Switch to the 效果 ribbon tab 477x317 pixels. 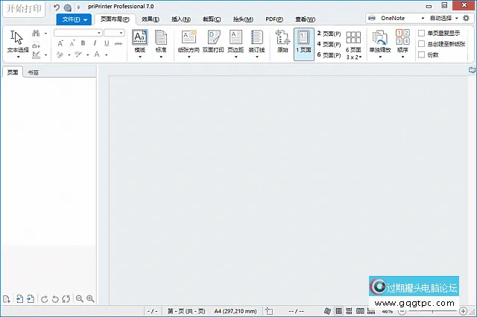(151, 19)
